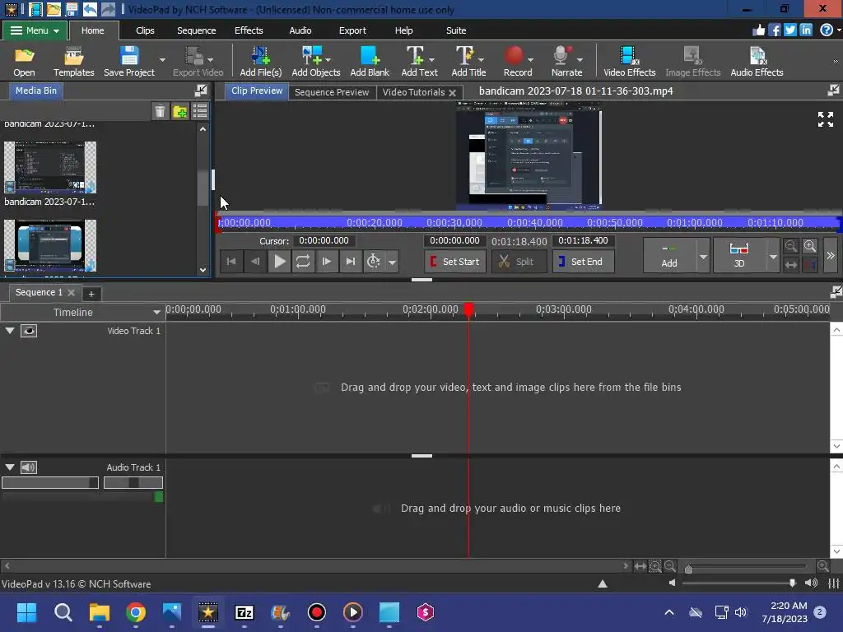The height and width of the screenshot is (632, 843).
Task: Undock the Media Bin panel
Action: point(201,91)
